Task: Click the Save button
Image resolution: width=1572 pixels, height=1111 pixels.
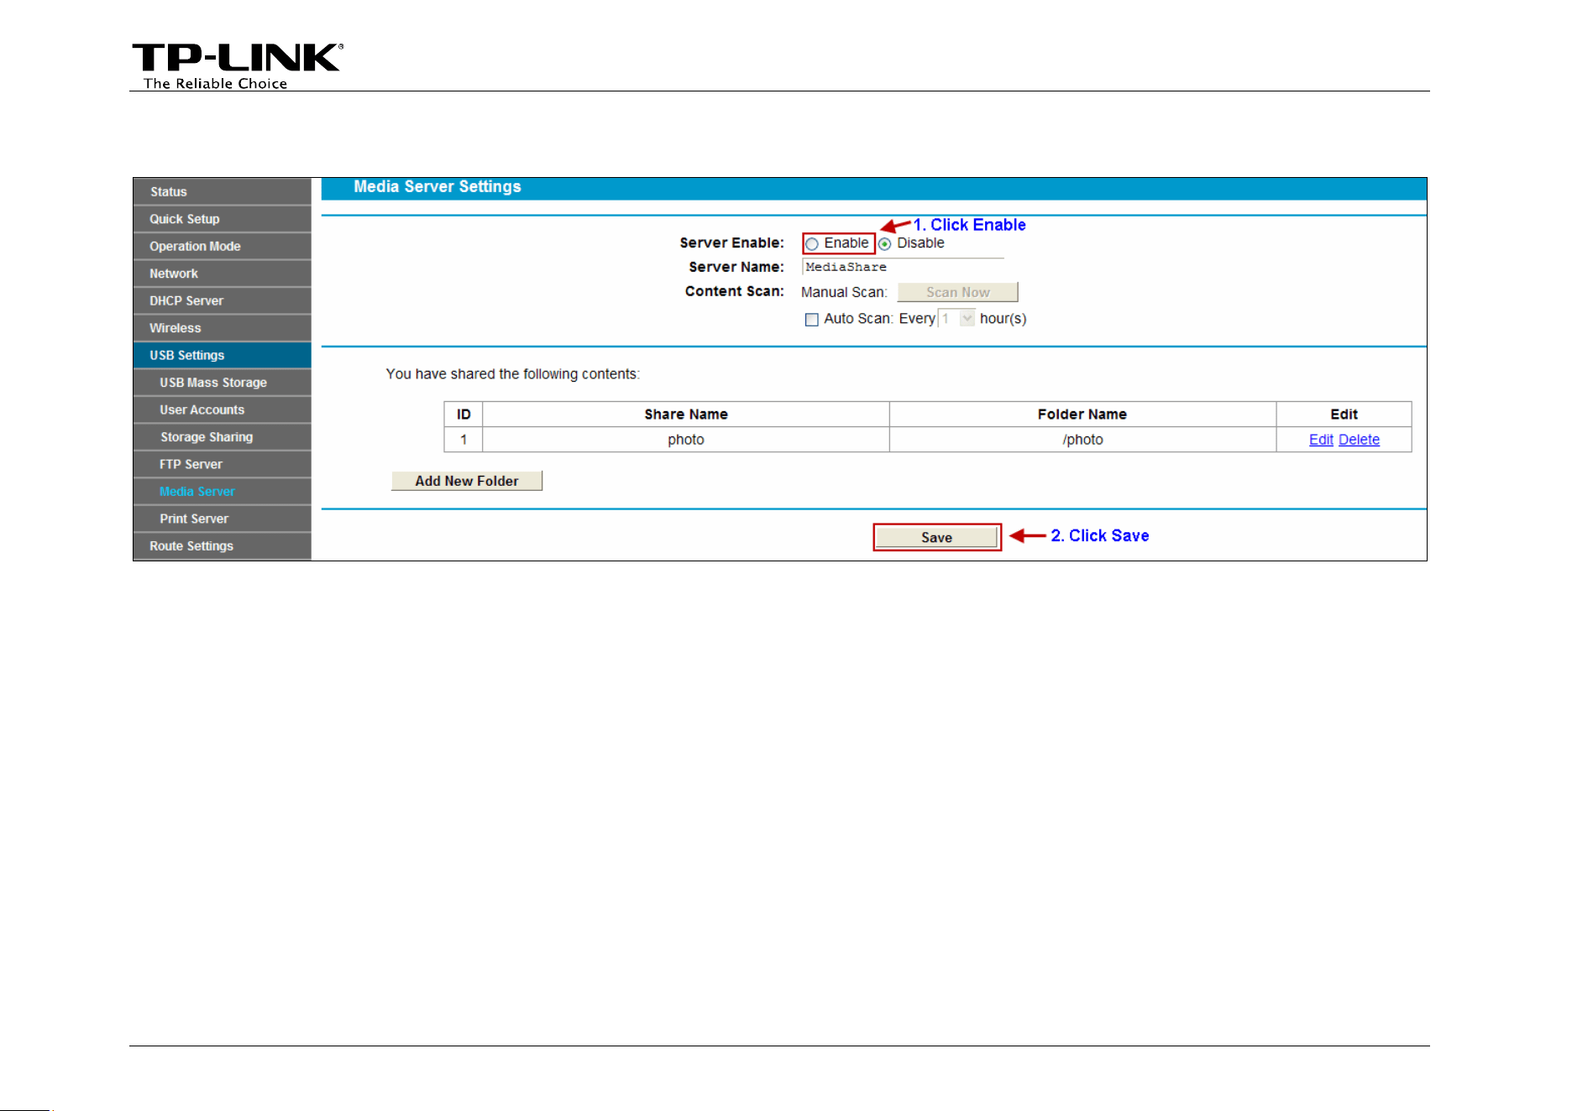Action: 937,537
